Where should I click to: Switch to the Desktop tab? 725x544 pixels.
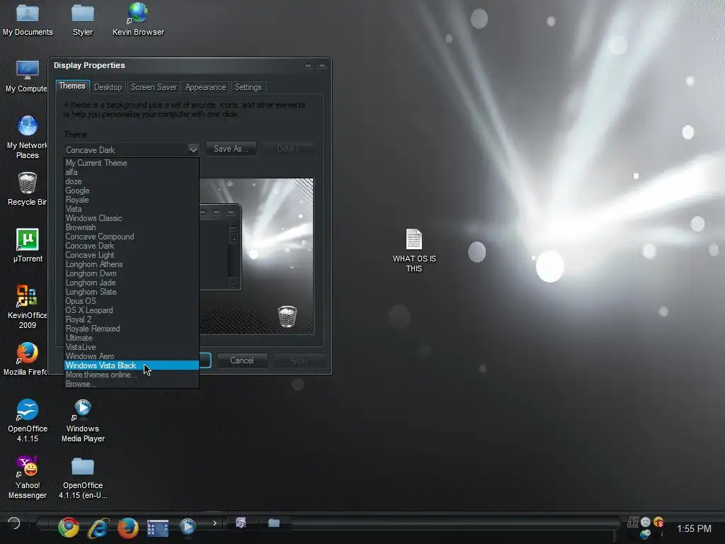point(108,87)
